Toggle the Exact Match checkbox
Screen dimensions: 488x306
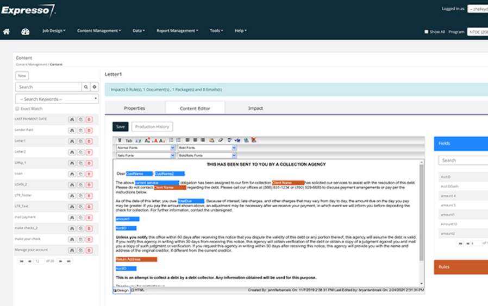tap(17, 109)
